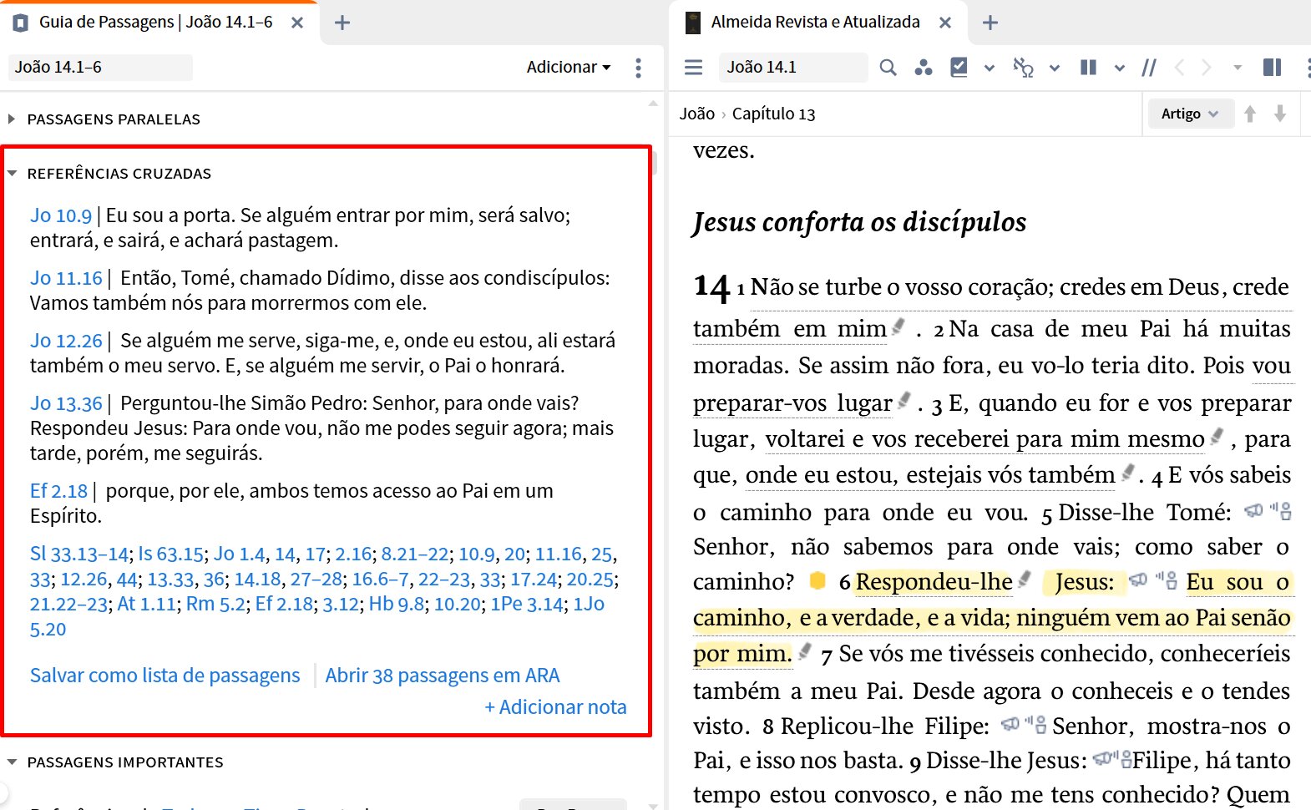
Task: Collapse the Referências Cruzadas section
Action: [x=12, y=174]
